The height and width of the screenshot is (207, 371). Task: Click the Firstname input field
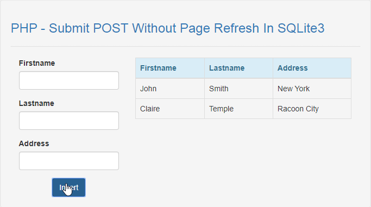coord(69,80)
